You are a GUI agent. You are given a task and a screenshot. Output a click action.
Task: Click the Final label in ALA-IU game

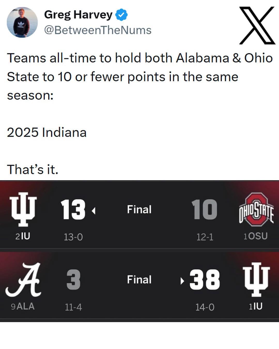pyautogui.click(x=139, y=279)
